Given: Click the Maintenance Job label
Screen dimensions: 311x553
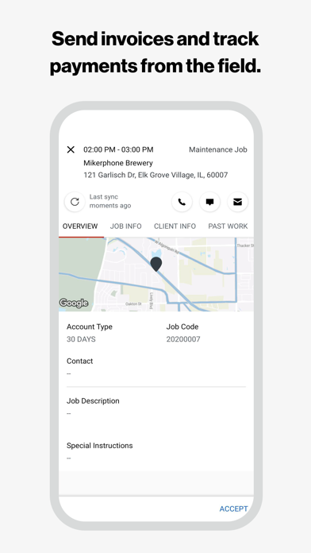Looking at the screenshot, I should [218, 149].
